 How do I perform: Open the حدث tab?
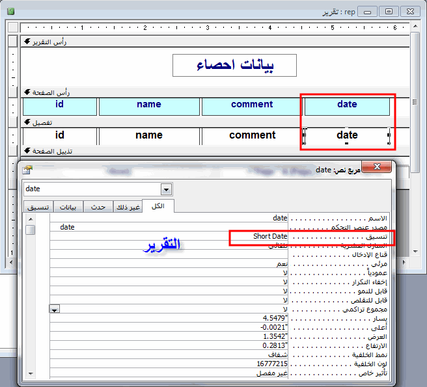click(98, 207)
